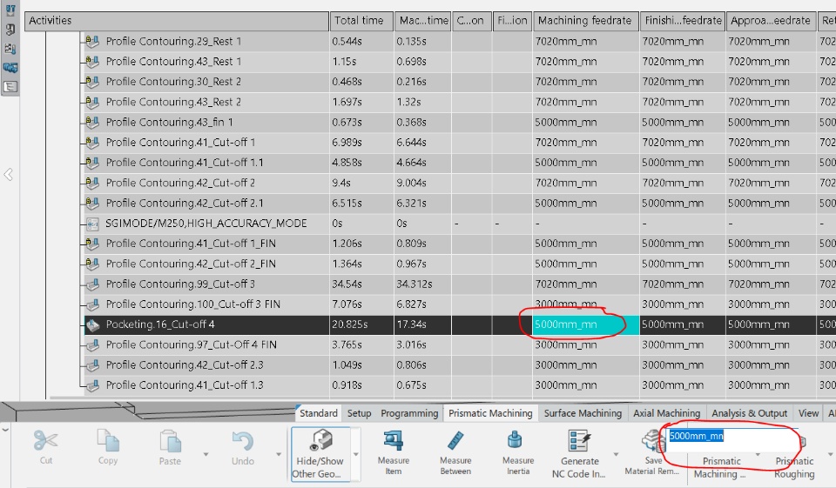Click locked icon of Profile Contouring.41_Cut-off 1.1
Viewport: 836px width, 488px height.
point(92,163)
